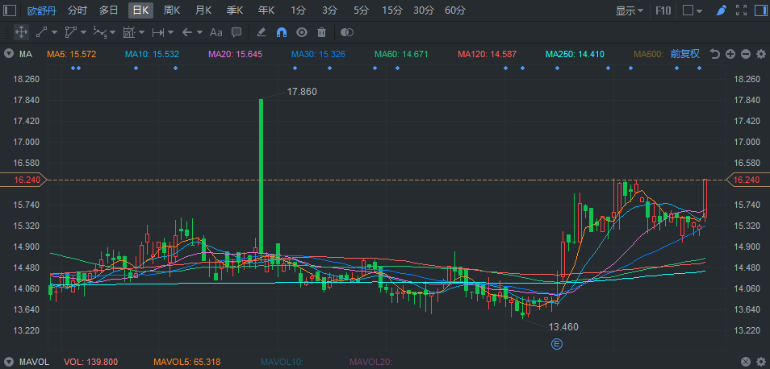Open MA indicator settings gear
Image resolution: width=770 pixels, height=369 pixels.
pos(760,54)
